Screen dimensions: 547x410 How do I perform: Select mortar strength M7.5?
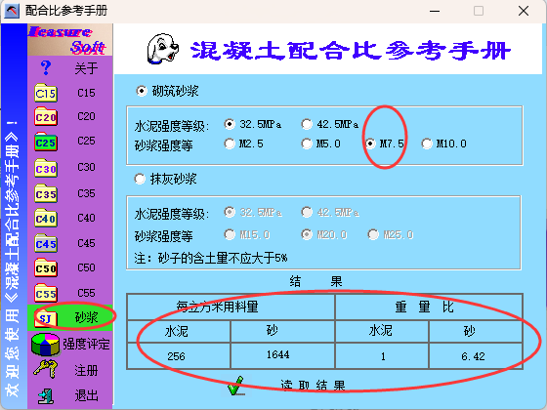tap(370, 143)
